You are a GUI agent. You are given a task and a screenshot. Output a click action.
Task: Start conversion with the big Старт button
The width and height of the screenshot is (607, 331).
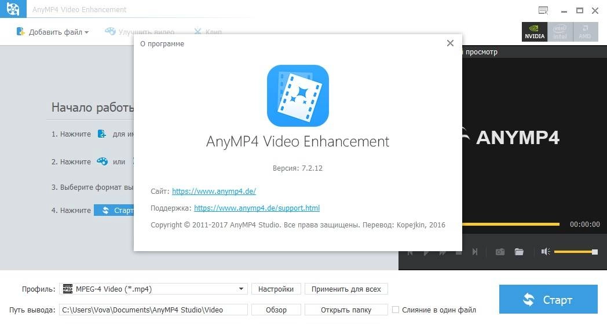point(548,299)
